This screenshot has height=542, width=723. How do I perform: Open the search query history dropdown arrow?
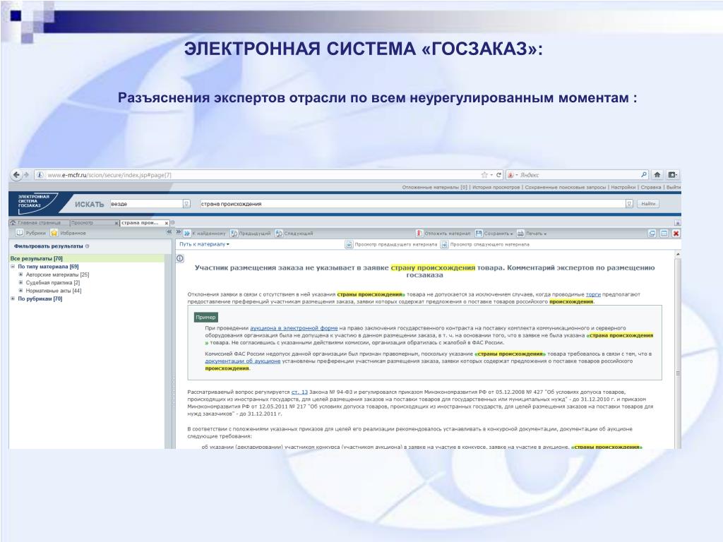(629, 204)
